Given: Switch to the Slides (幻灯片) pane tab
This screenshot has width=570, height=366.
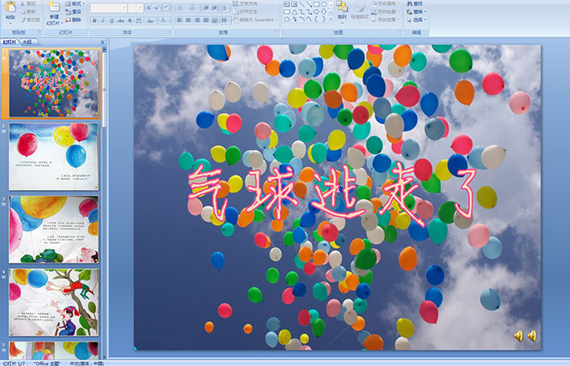Looking at the screenshot, I should [9, 42].
